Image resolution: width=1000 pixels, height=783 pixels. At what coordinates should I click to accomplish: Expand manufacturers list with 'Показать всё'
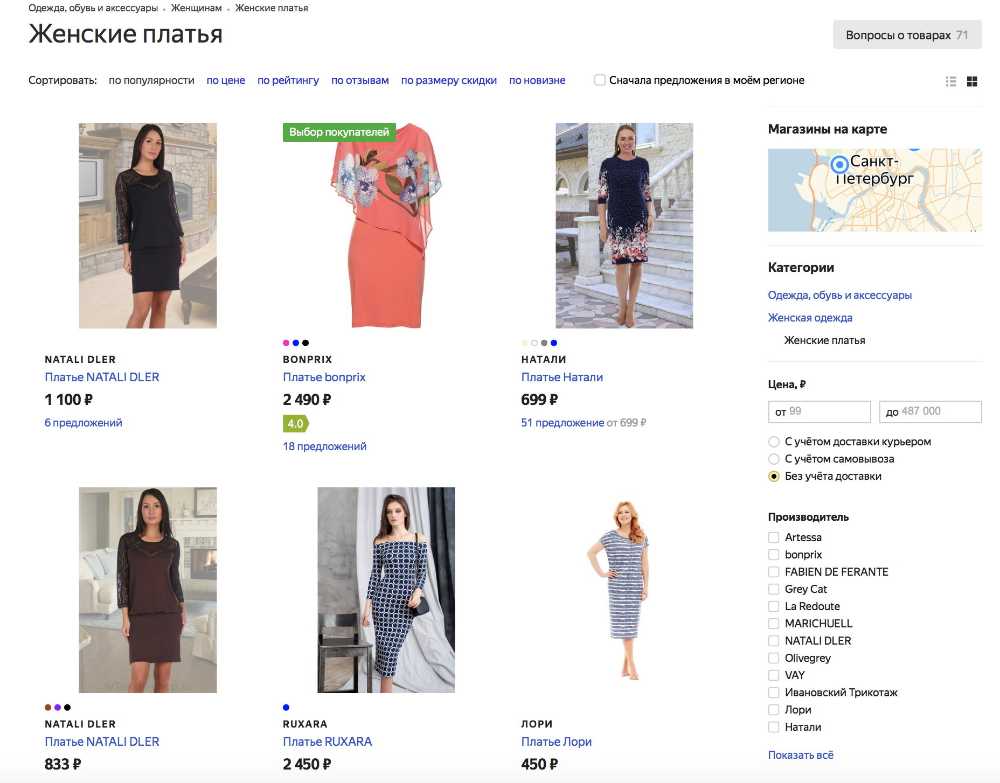point(800,755)
